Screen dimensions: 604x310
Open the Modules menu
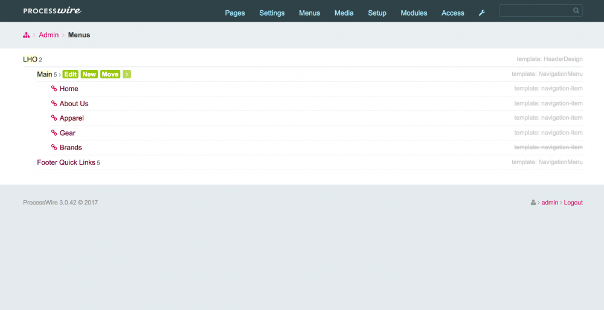pyautogui.click(x=414, y=13)
